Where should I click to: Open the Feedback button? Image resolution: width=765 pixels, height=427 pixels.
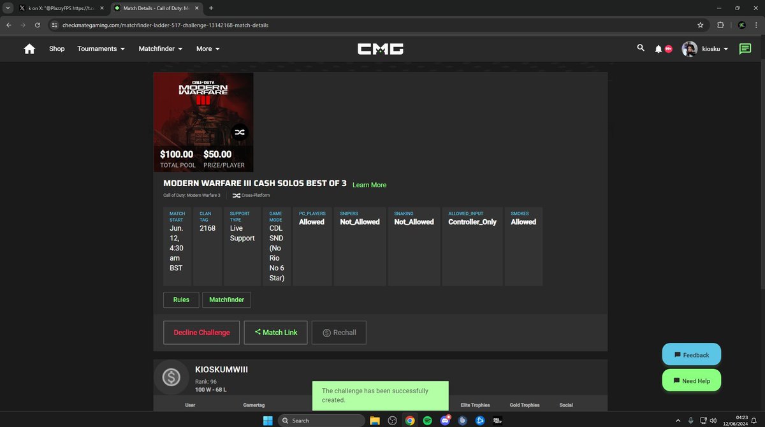click(692, 355)
